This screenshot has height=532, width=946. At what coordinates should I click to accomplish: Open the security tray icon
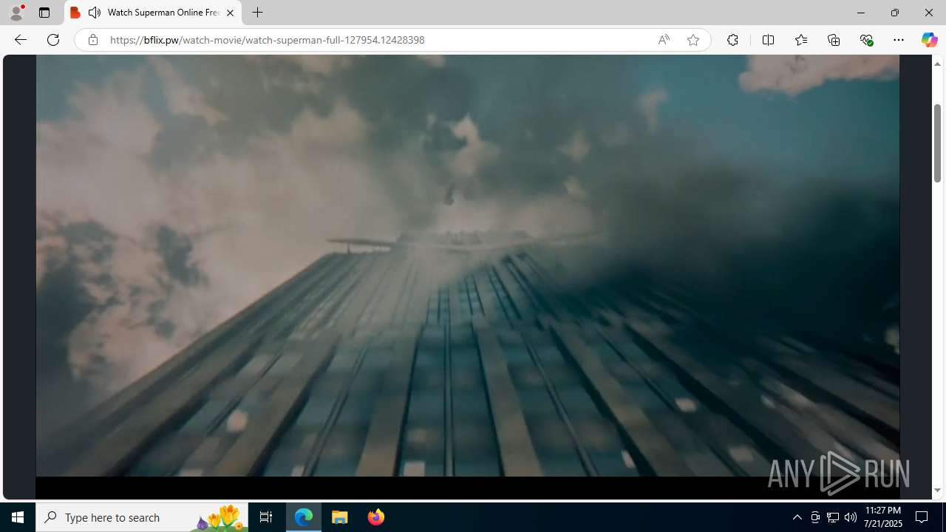[815, 517]
